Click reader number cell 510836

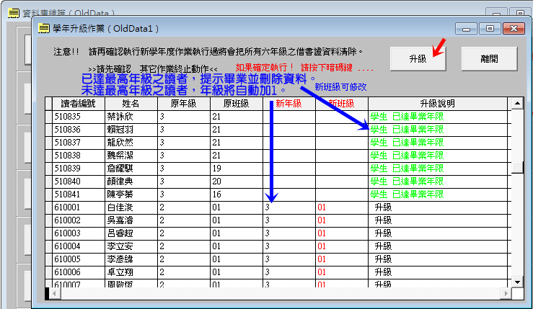79,130
